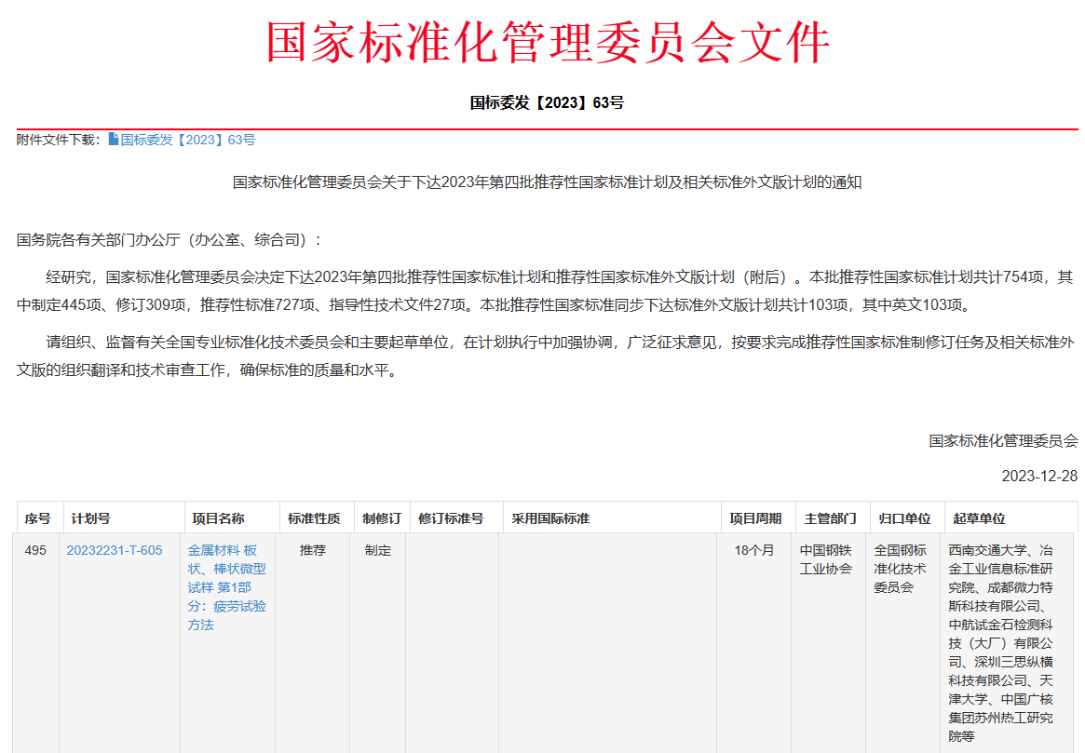Click the 标准性质 column header
Screen dimensions: 1085x753
(314, 518)
